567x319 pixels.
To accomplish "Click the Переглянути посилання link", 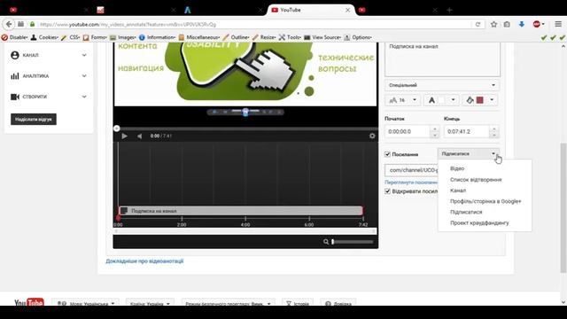I will click(411, 183).
